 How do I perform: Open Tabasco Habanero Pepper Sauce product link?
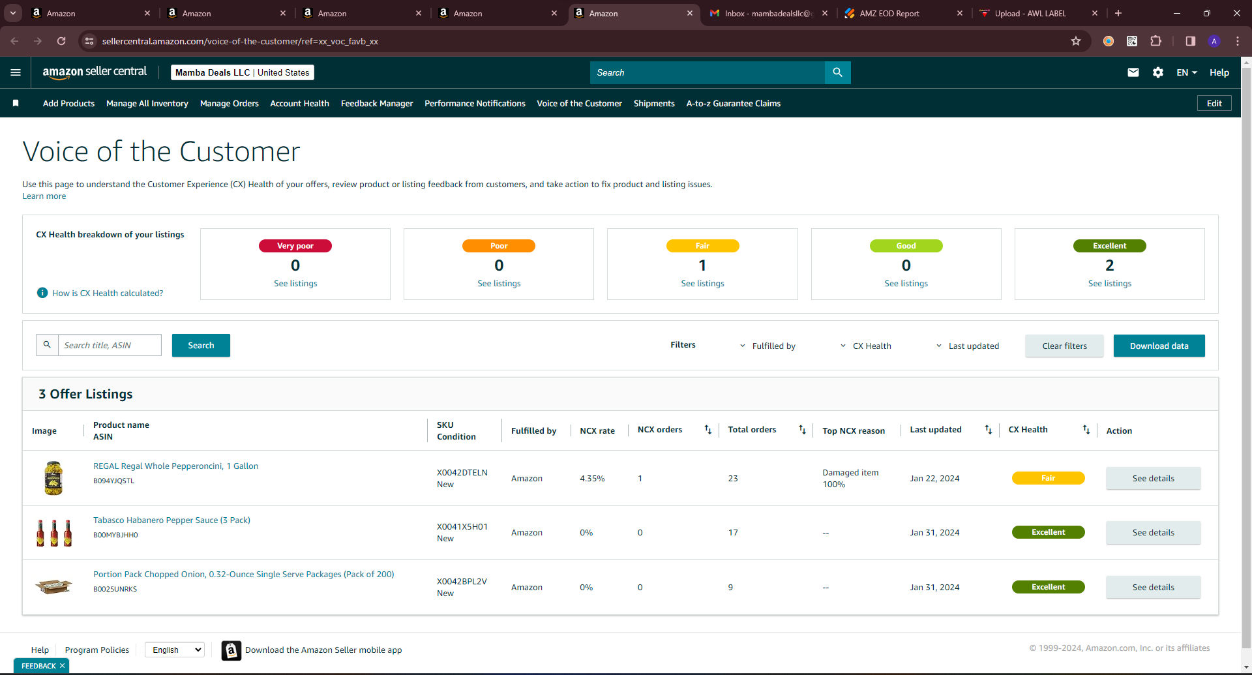[171, 520]
